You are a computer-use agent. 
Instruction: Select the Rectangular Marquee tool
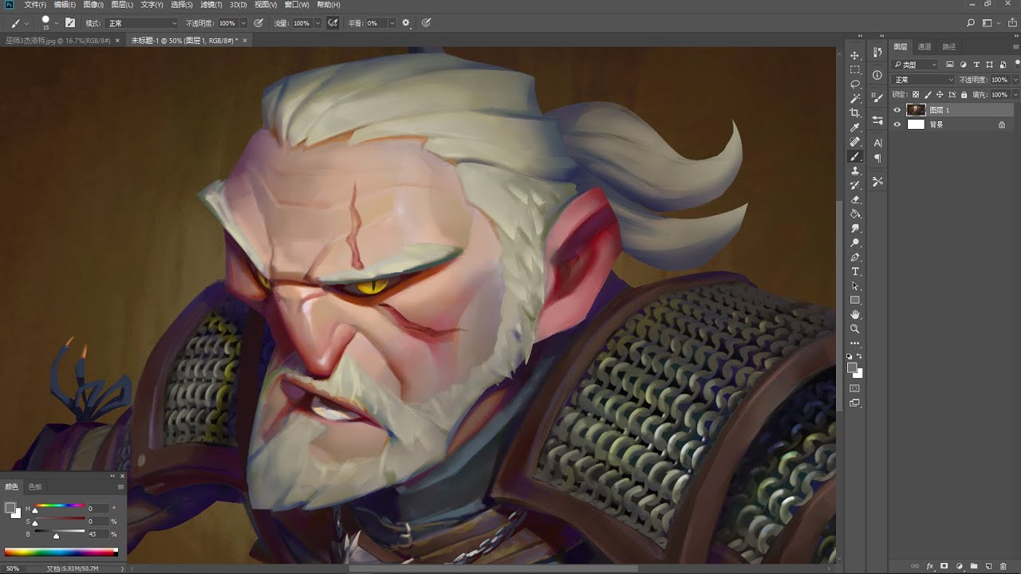click(855, 69)
